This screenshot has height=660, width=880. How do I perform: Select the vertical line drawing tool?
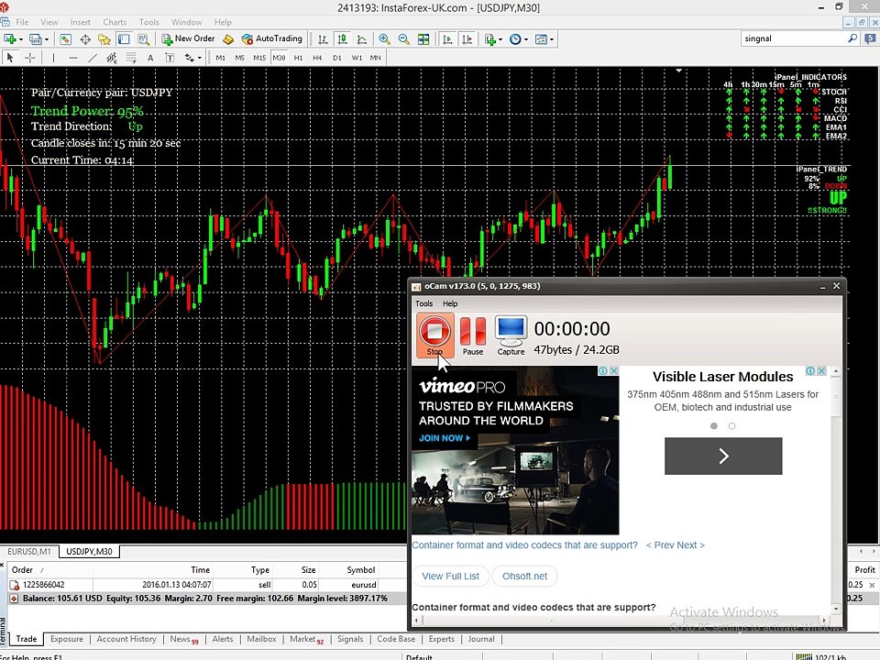[x=53, y=57]
